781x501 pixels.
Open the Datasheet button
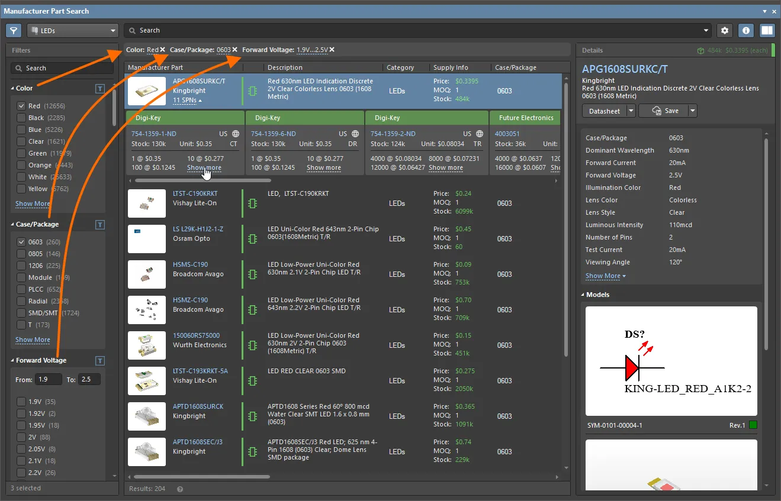[605, 111]
